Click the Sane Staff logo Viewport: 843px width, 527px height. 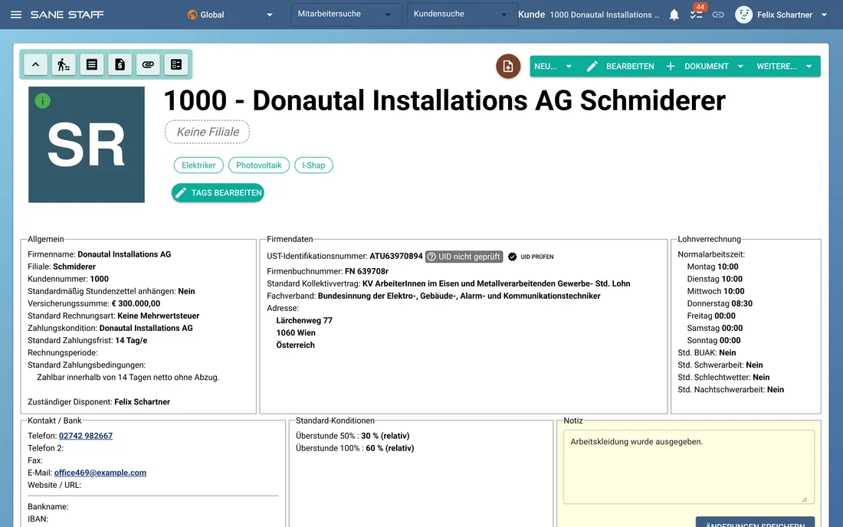pyautogui.click(x=67, y=15)
